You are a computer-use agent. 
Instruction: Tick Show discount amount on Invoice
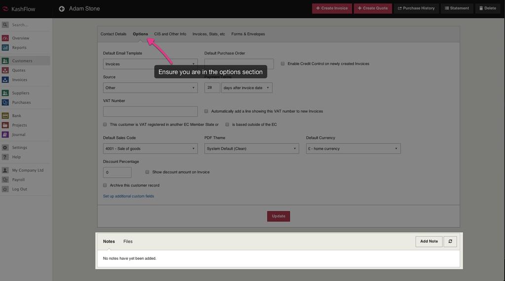coord(147,172)
